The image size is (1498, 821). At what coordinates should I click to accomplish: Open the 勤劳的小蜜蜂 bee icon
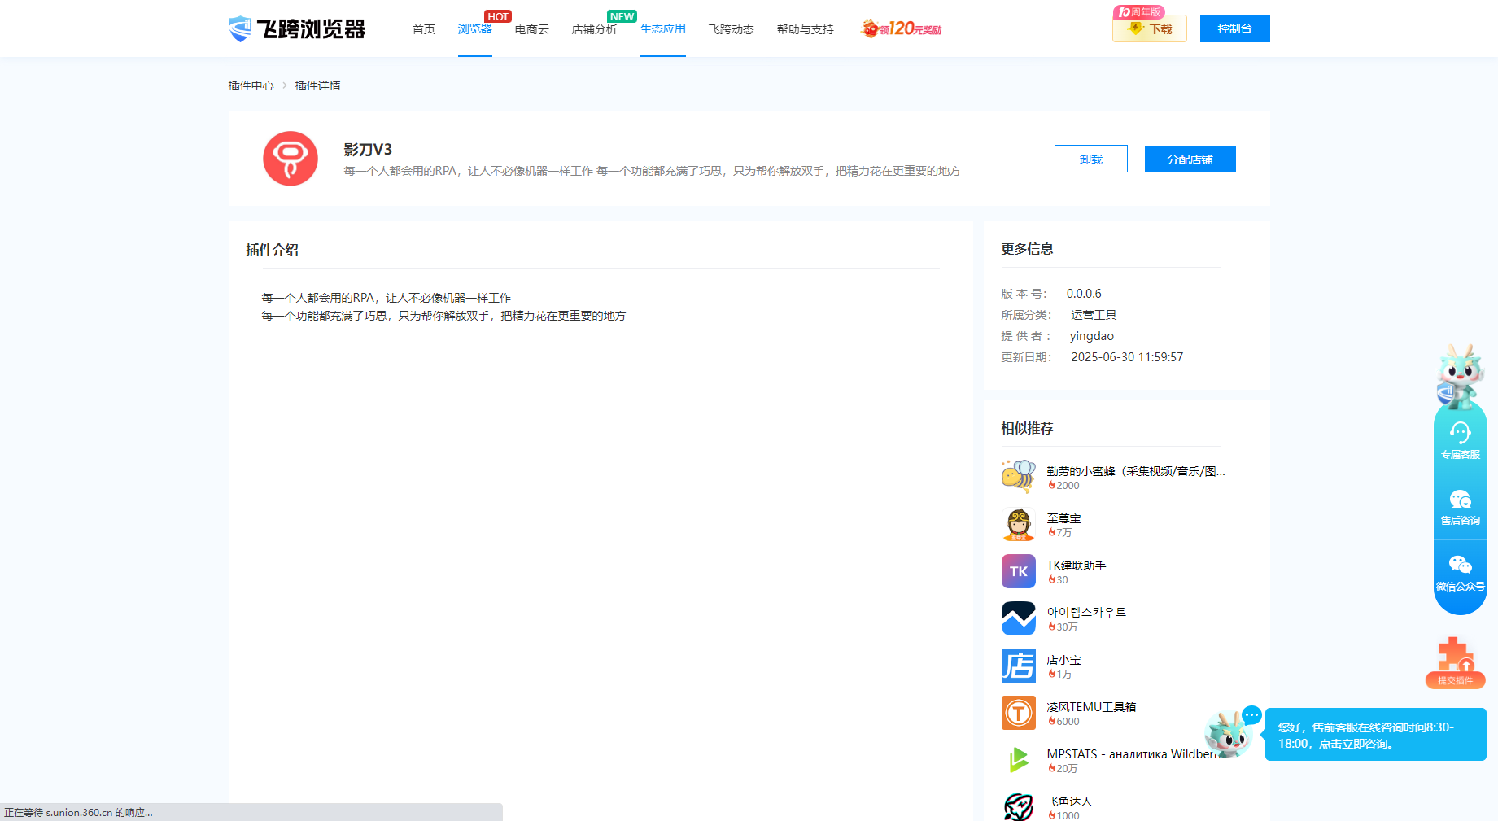pos(1018,477)
